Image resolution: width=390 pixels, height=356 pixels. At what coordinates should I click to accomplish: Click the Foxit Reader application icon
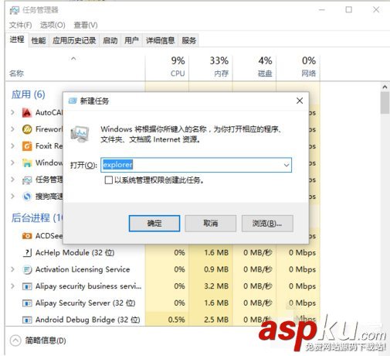pyautogui.click(x=27, y=146)
